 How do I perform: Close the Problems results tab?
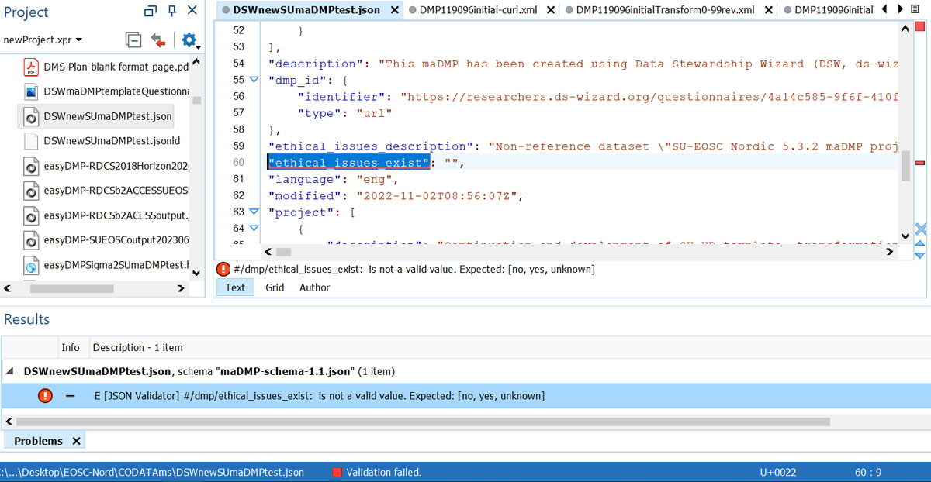[x=76, y=441]
